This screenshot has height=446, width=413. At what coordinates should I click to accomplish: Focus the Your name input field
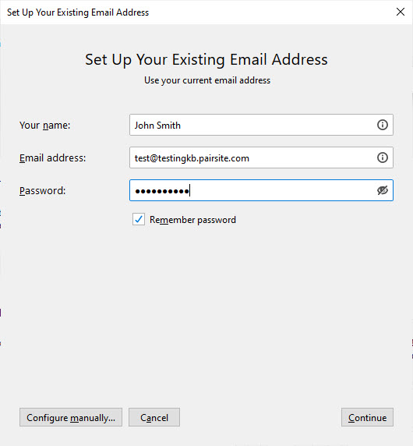click(x=261, y=125)
